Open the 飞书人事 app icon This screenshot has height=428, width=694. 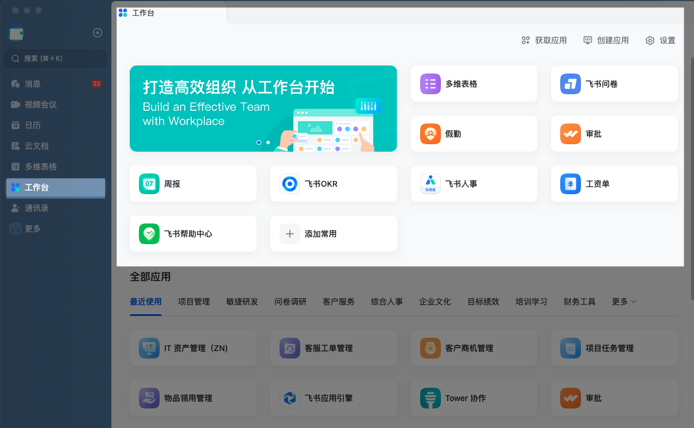click(x=430, y=184)
